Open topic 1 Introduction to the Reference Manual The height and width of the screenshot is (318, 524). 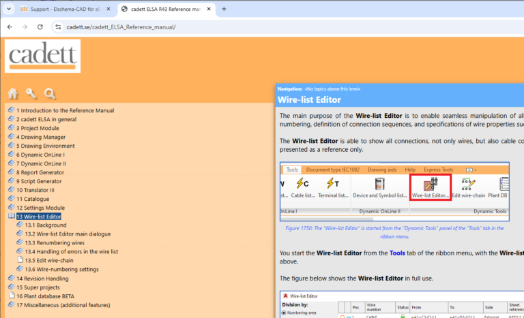point(65,110)
